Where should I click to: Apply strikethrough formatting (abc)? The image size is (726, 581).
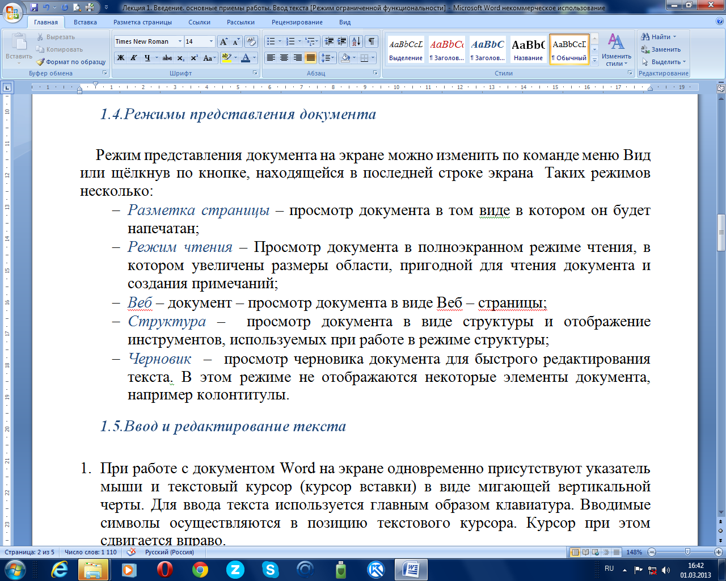(167, 58)
